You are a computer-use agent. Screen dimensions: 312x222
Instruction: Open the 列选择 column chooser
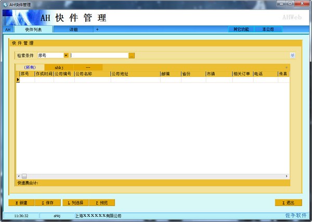click(75, 203)
